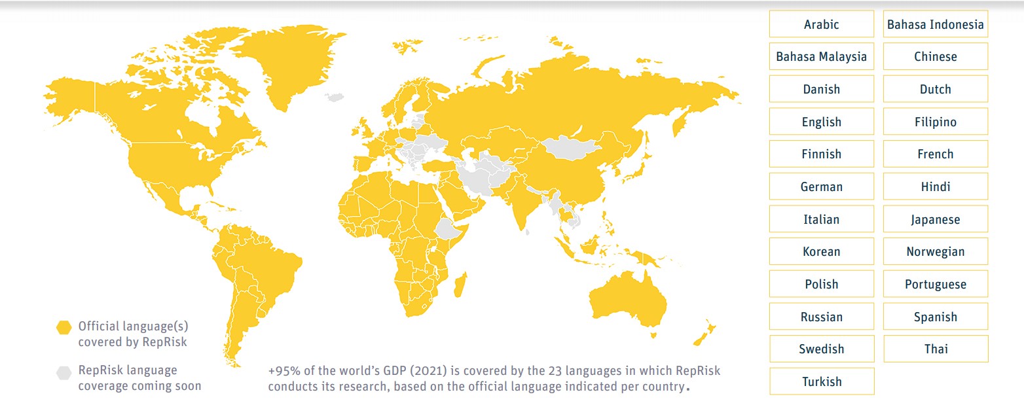Viewport: 1024px width, 405px height.
Task: Choose the Filipino language box
Action: [x=935, y=122]
